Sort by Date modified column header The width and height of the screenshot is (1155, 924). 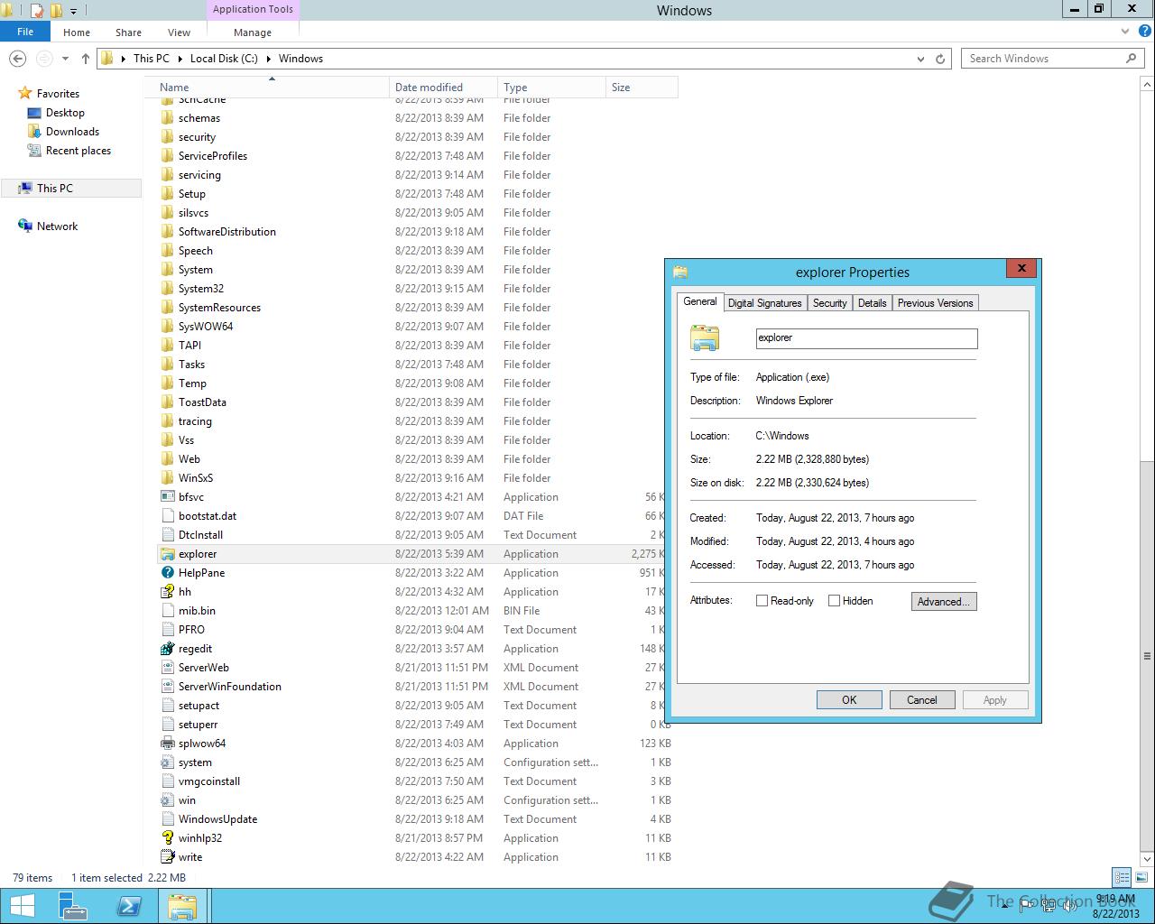coord(443,88)
